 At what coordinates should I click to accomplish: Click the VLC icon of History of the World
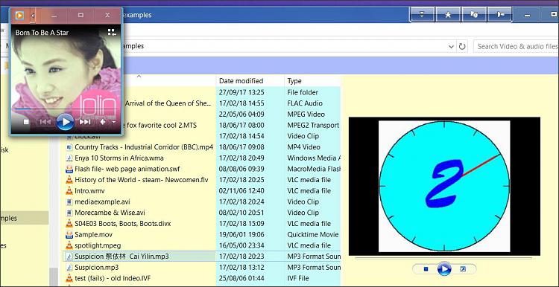69,180
